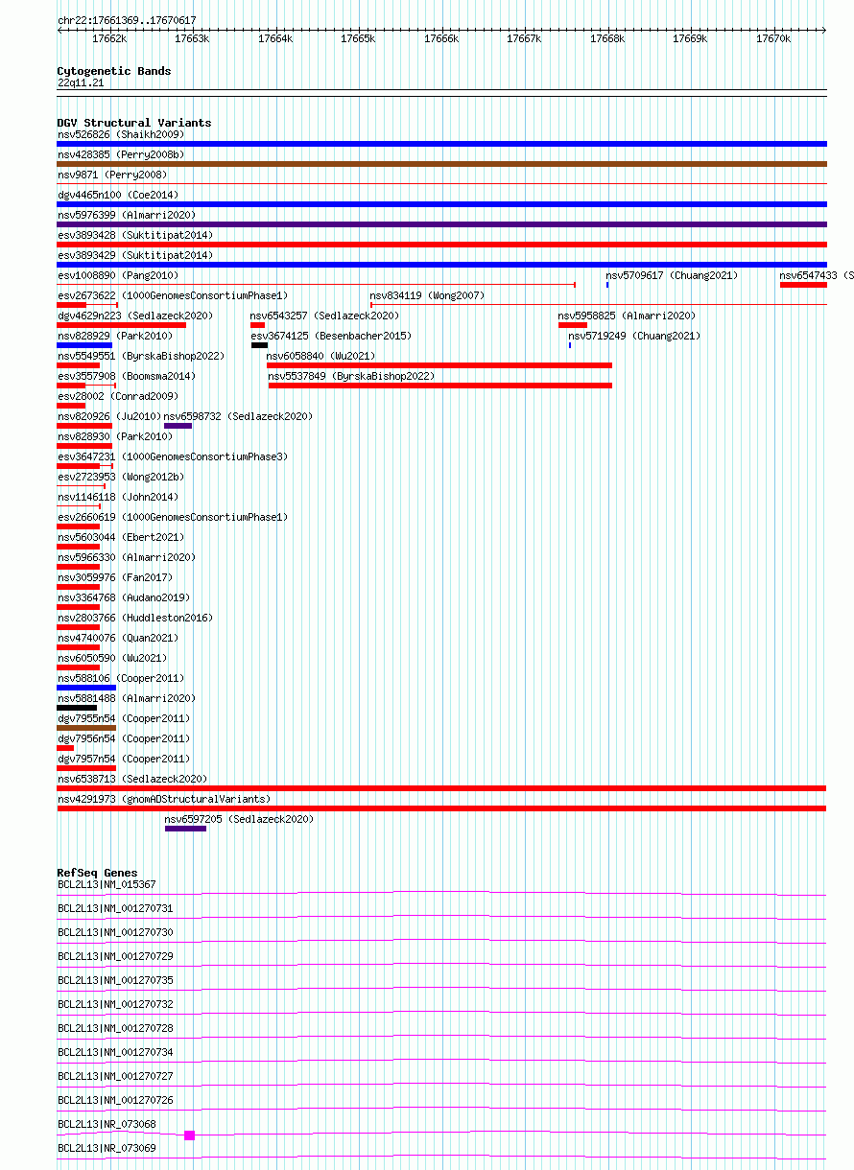Click nsv828930 (Park2010) label

point(115,436)
